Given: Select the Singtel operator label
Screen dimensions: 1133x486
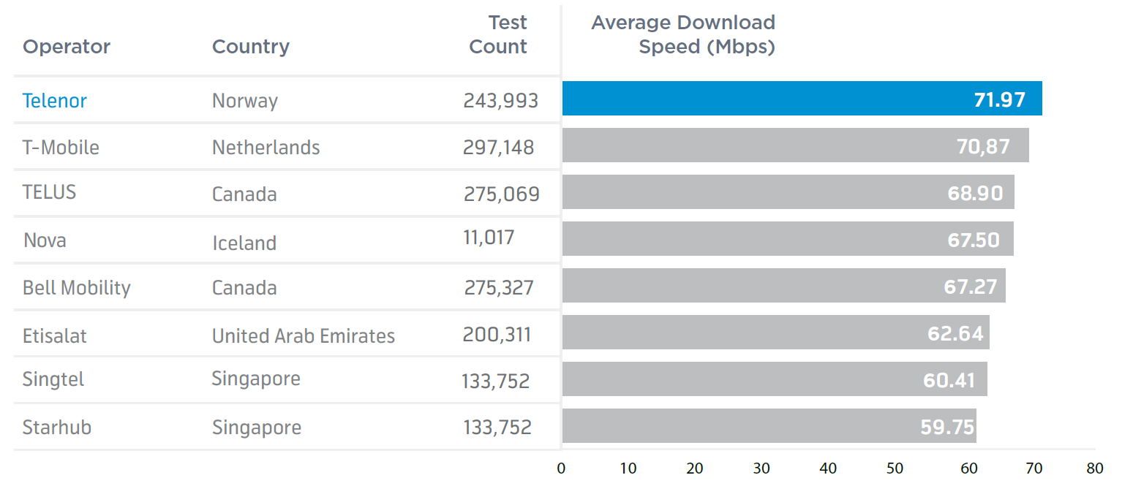Looking at the screenshot, I should coord(53,379).
